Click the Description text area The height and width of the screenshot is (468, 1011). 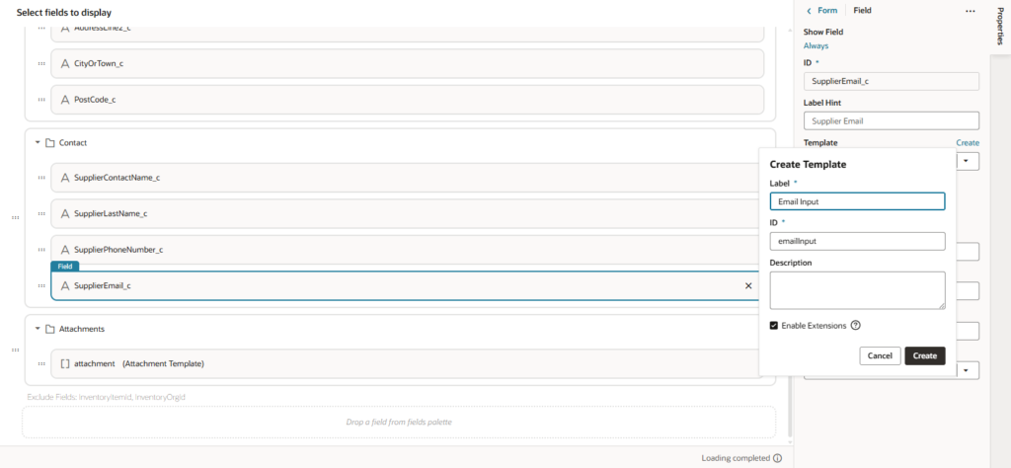857,290
